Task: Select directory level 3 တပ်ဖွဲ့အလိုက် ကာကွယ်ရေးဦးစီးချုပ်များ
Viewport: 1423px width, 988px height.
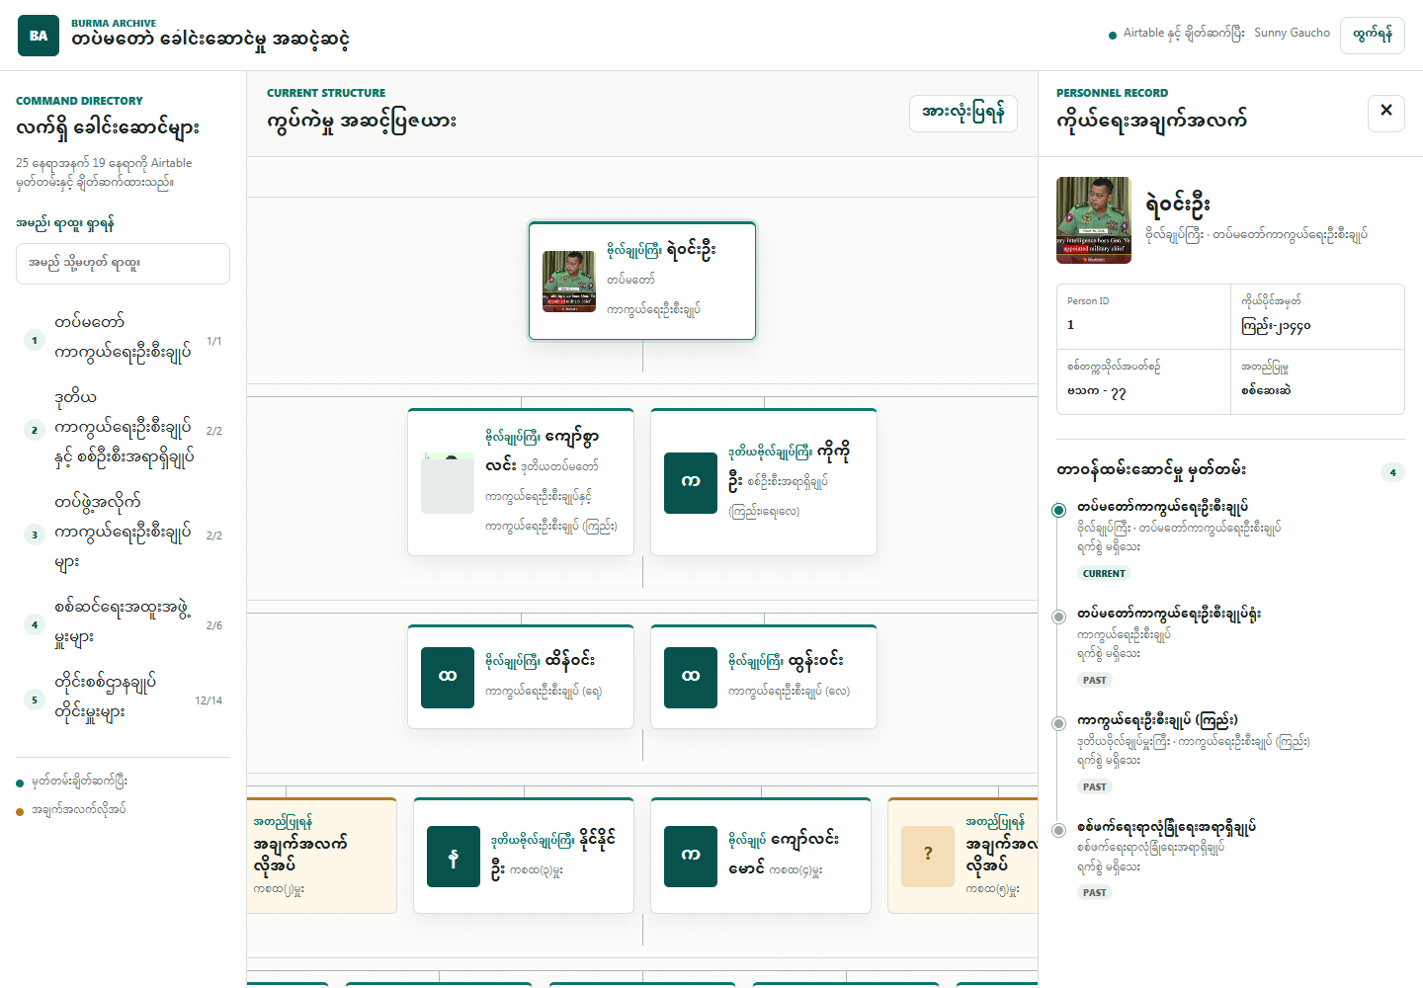Action: 123,533
